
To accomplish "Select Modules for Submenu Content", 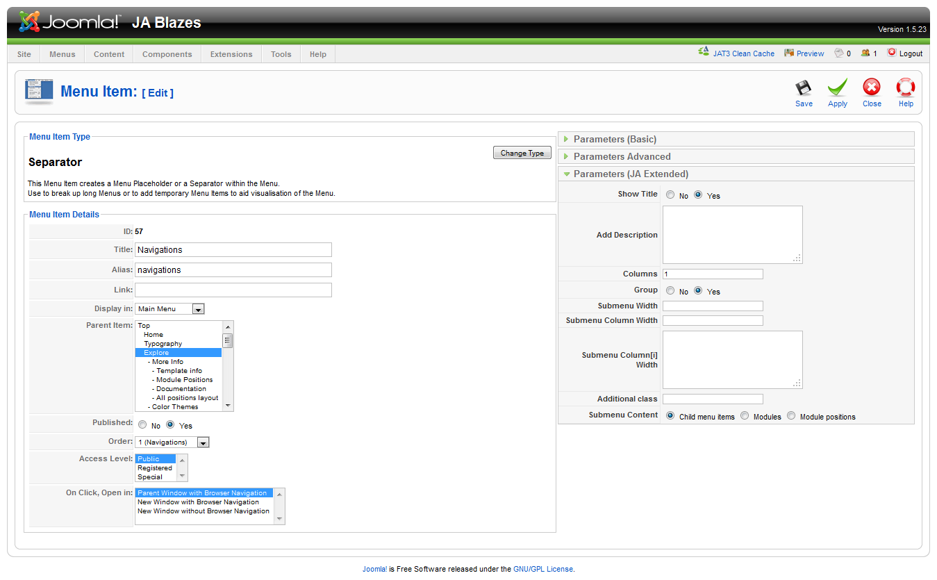I will click(x=745, y=416).
